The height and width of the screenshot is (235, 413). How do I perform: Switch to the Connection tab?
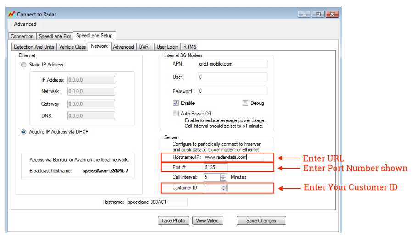(x=22, y=36)
